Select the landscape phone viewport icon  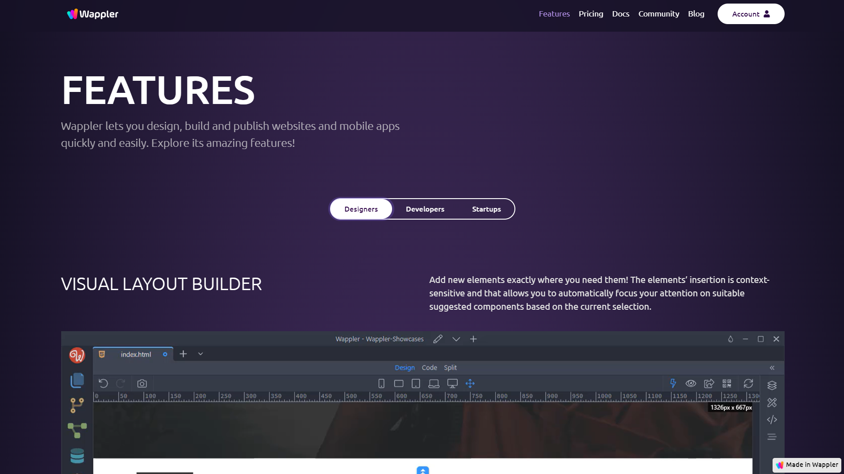point(399,383)
